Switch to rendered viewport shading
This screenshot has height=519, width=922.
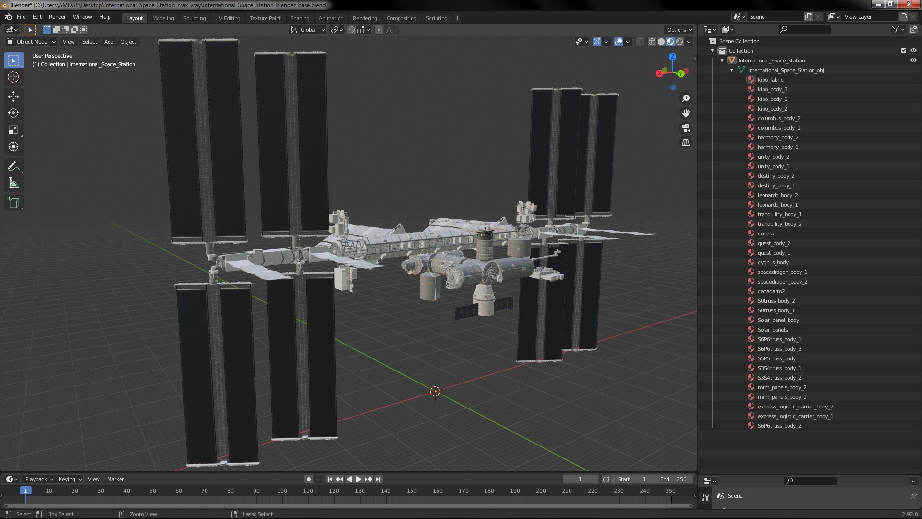(679, 42)
